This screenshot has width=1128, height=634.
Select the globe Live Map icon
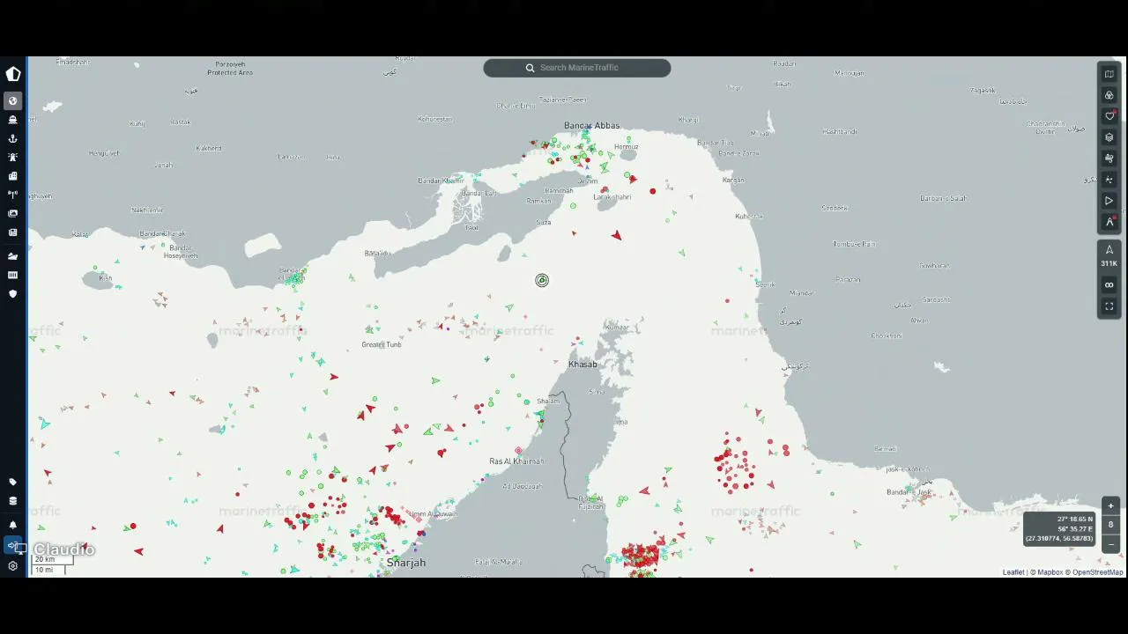[x=12, y=101]
